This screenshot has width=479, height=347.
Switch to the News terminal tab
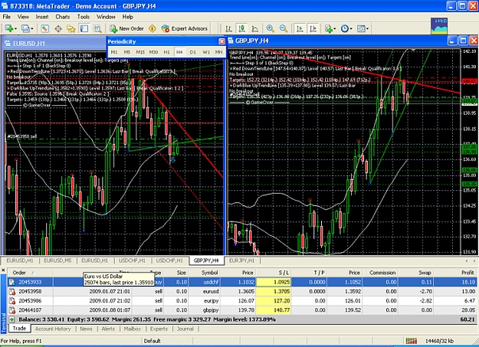[x=86, y=329]
